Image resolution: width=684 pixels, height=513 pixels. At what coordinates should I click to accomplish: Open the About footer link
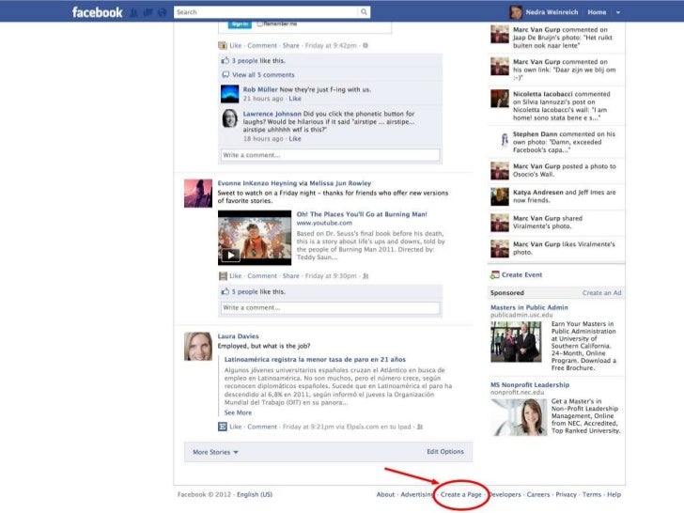pos(385,494)
